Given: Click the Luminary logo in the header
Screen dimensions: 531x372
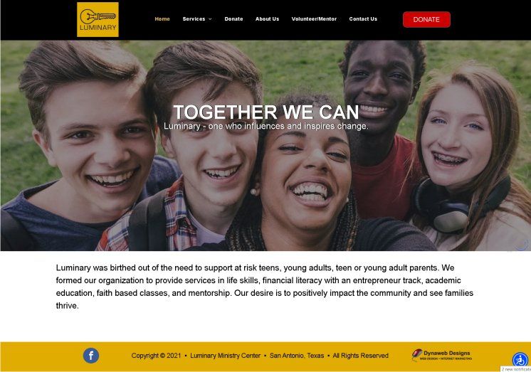Looking at the screenshot, I should (98, 20).
